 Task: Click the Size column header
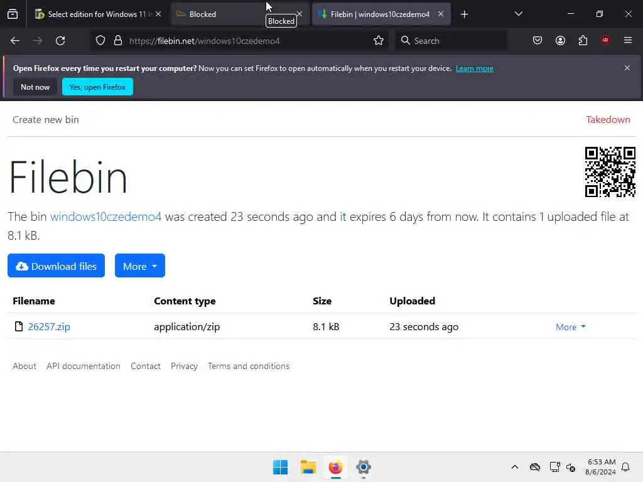point(322,301)
